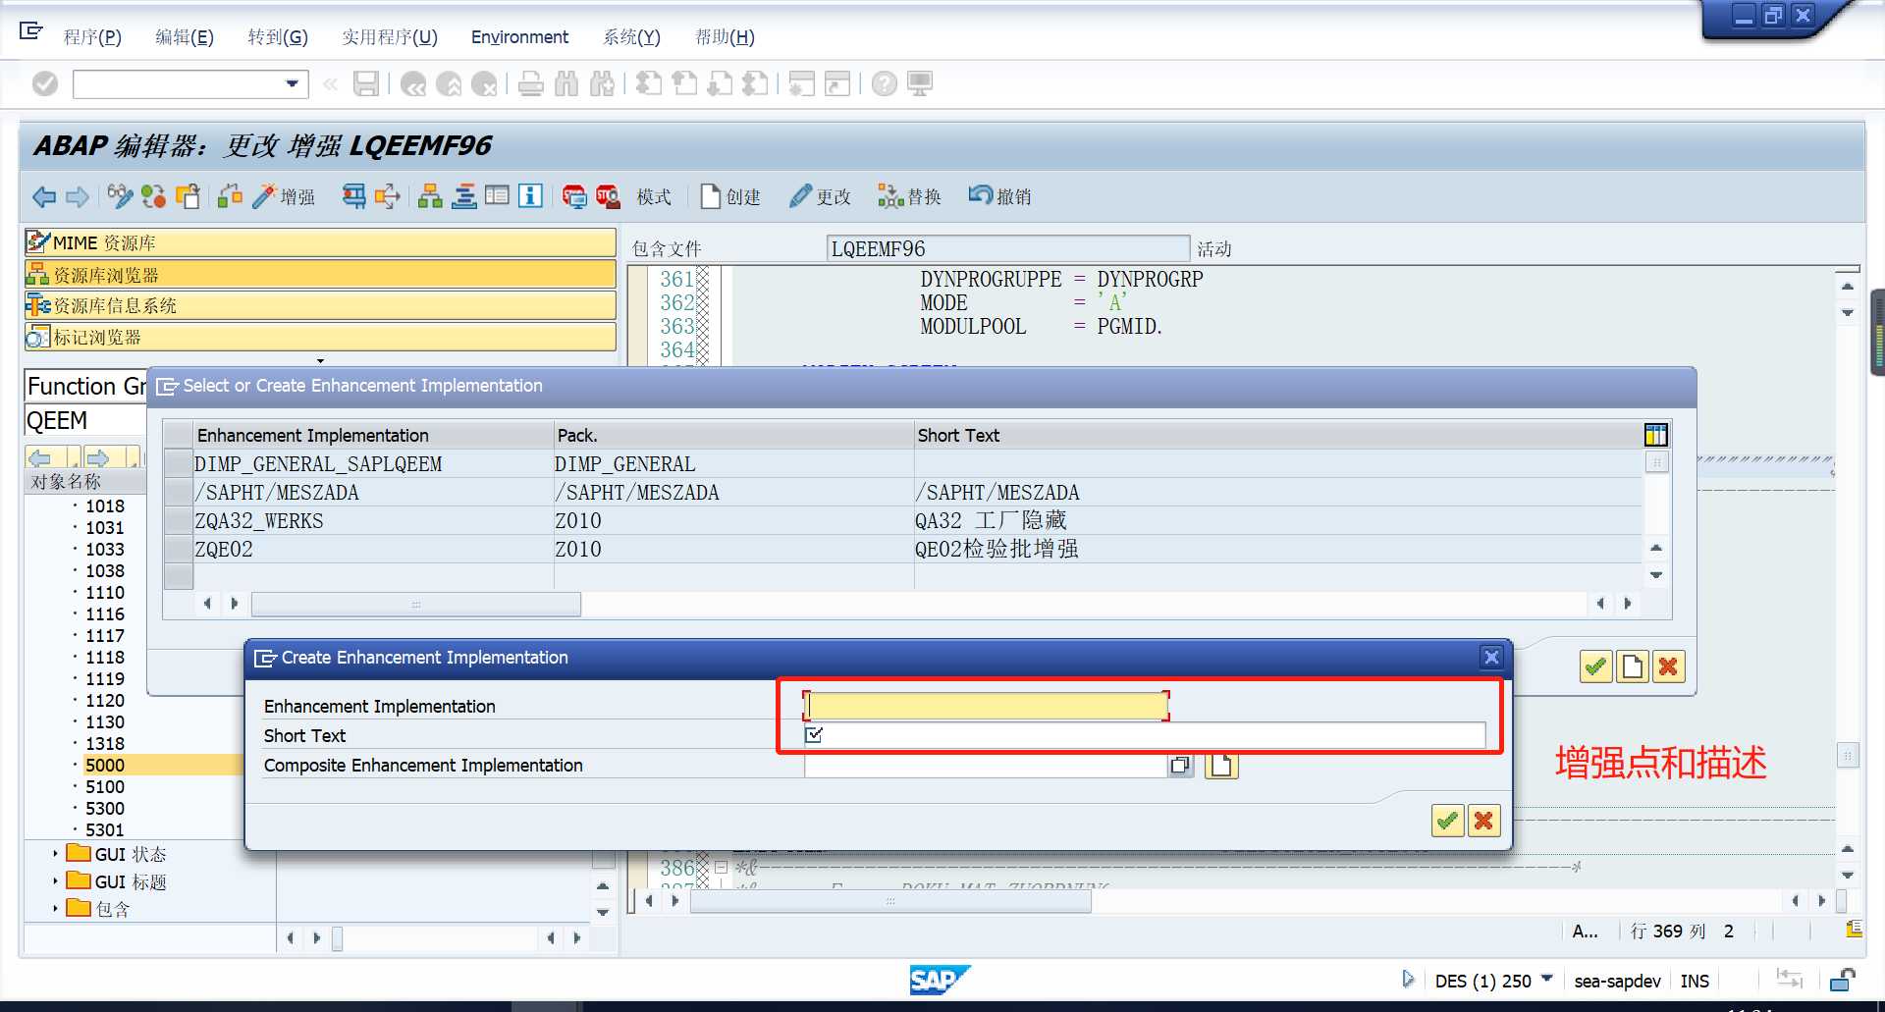Click the Set Session Breakpoint stop icon
The image size is (1885, 1012).
(574, 196)
